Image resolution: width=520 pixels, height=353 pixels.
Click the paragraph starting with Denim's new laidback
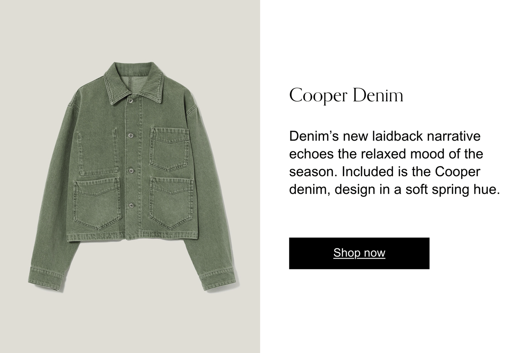(x=394, y=163)
